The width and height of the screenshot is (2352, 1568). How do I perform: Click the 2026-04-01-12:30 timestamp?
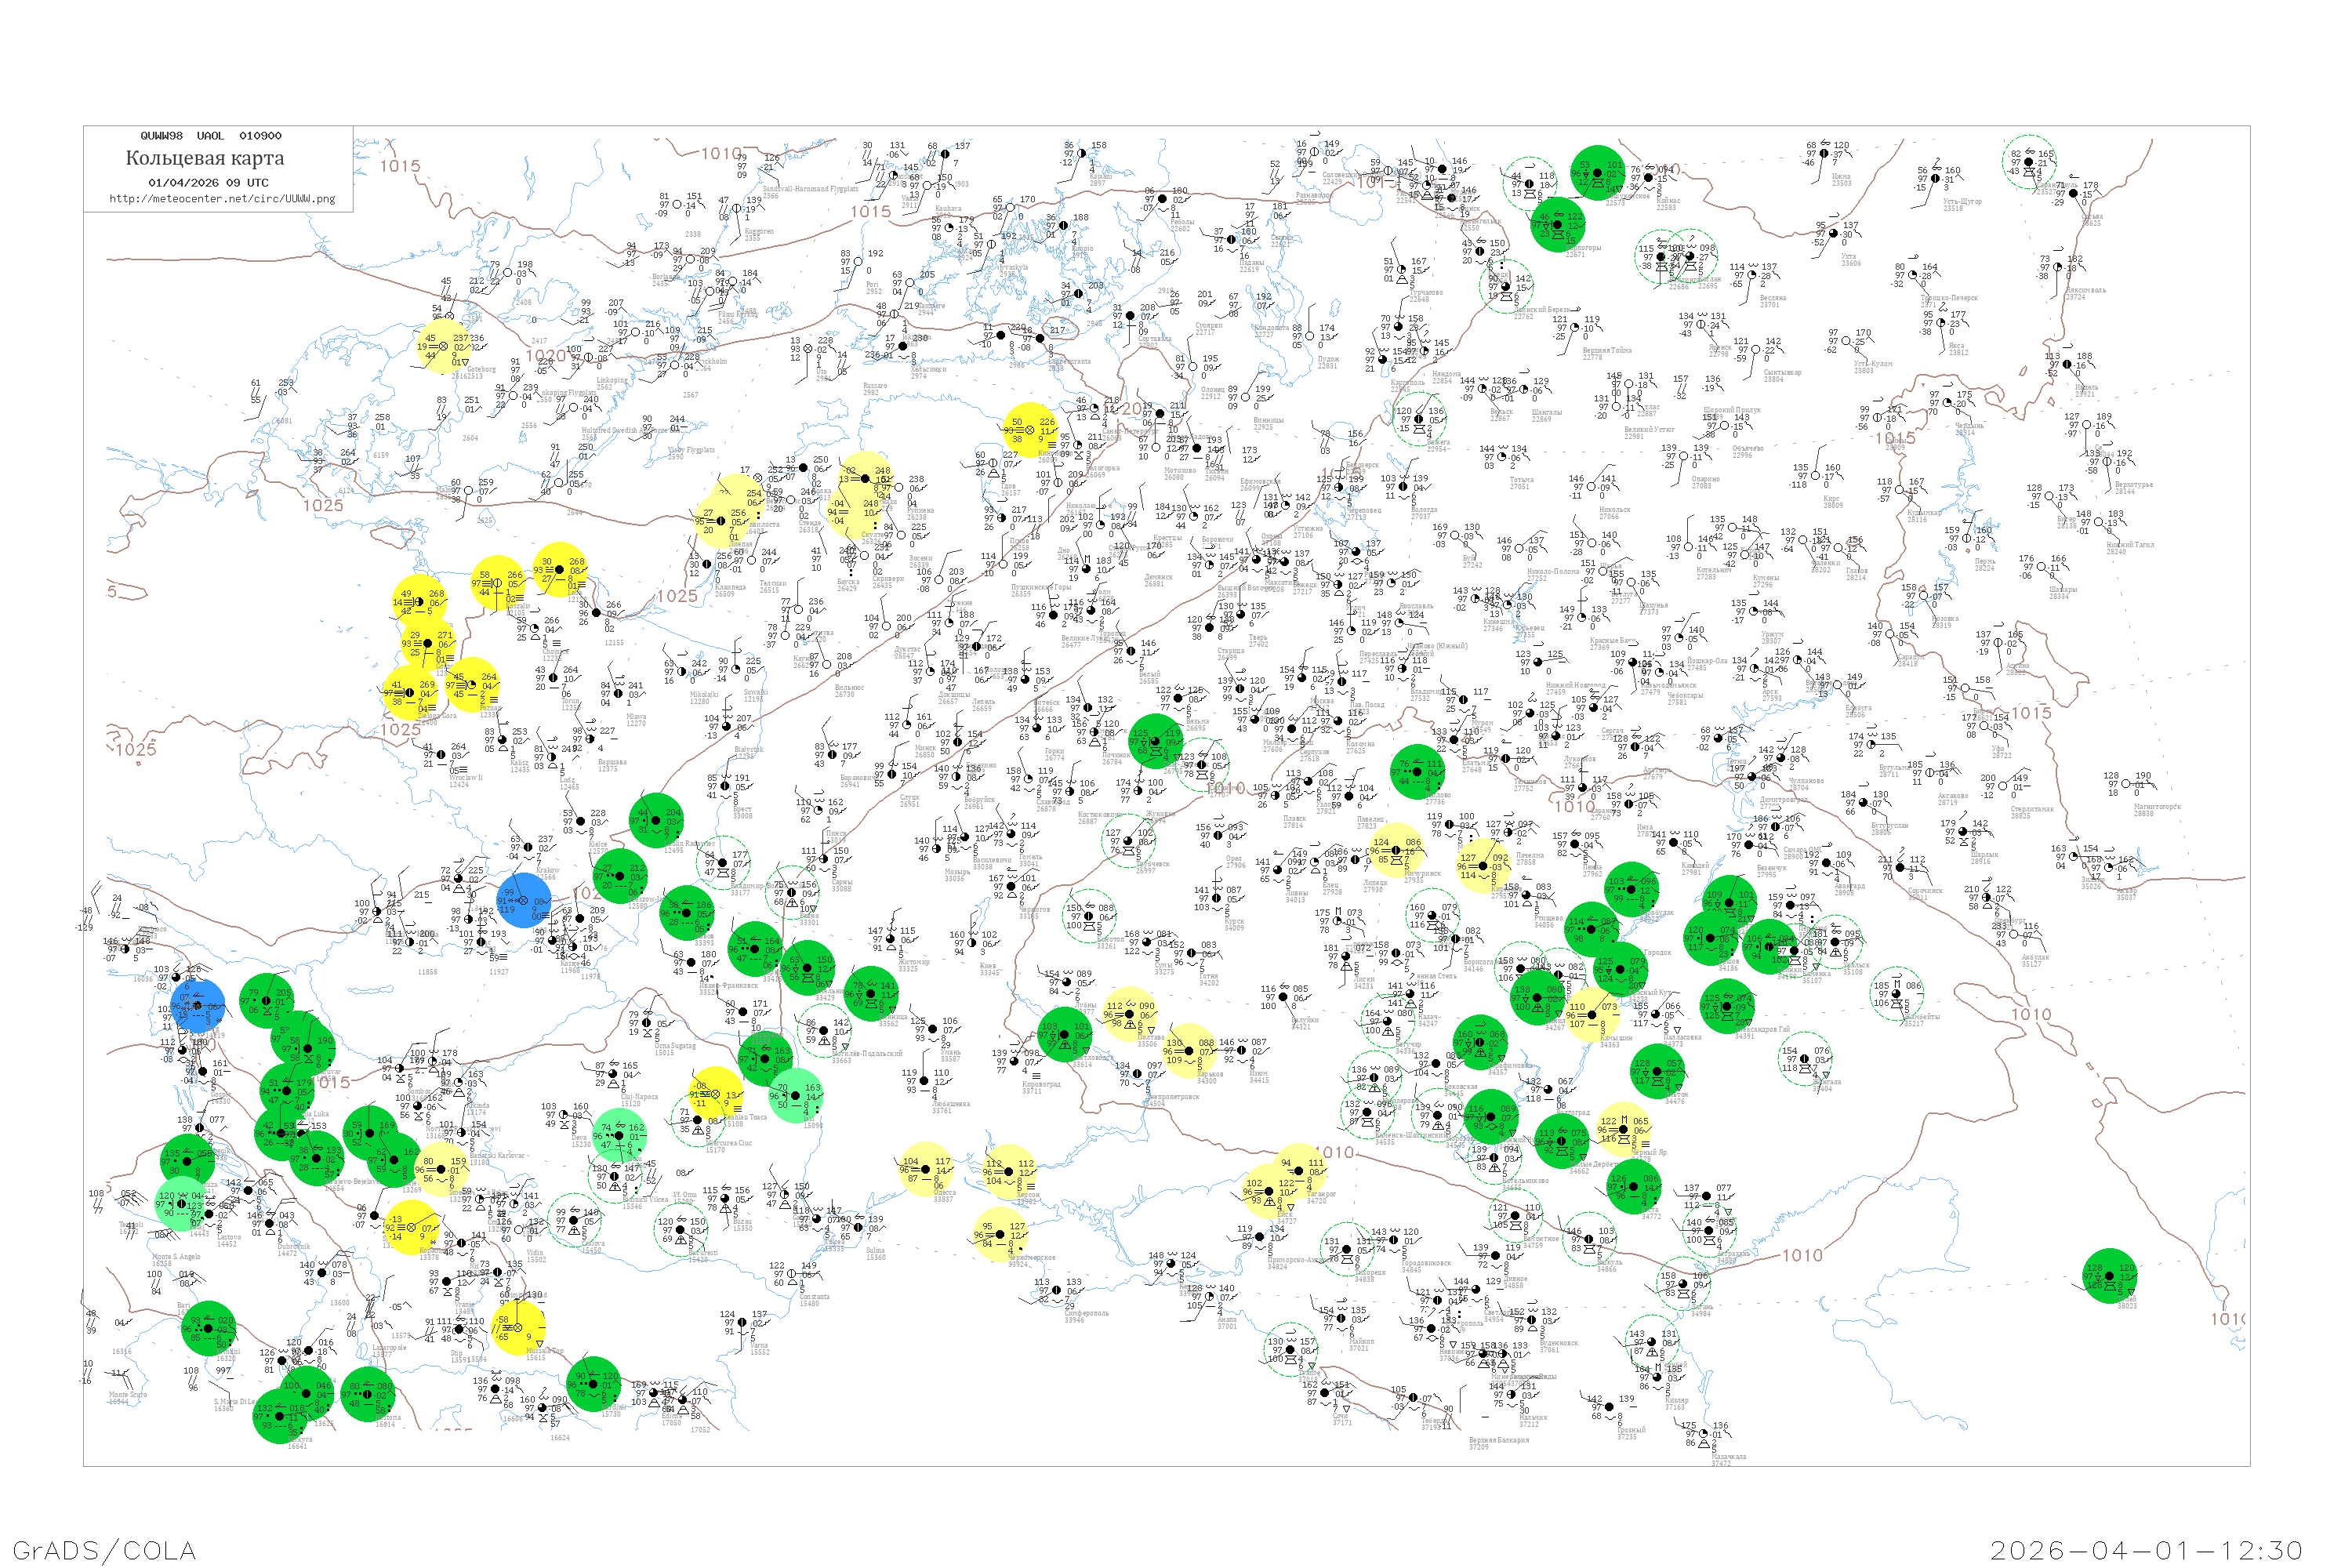[x=2146, y=1550]
